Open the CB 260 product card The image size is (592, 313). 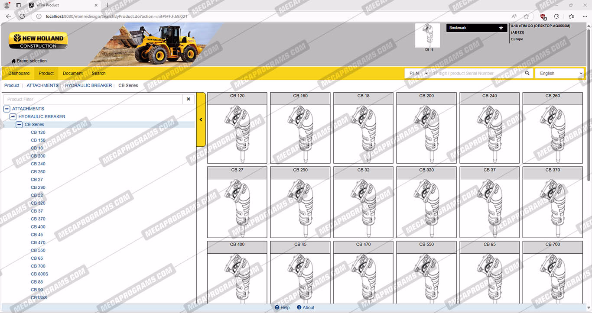pos(553,128)
